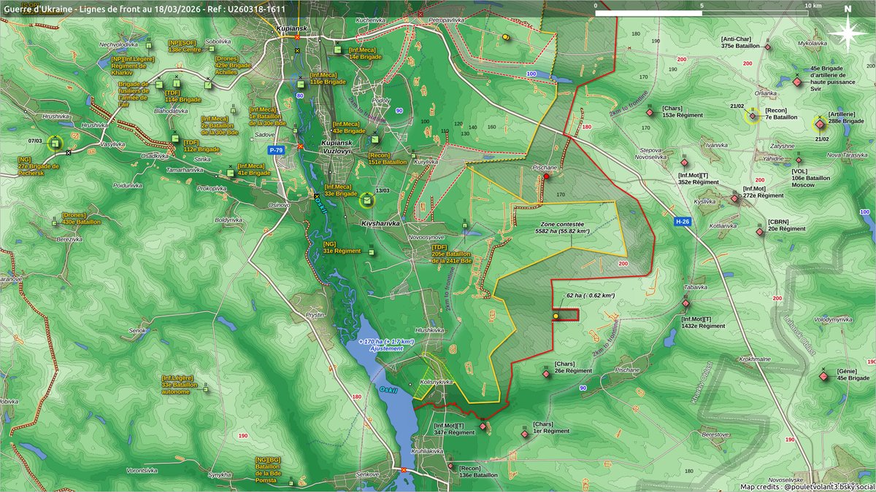
Task: Select the 272e Régiment red diamond
Action: pyautogui.click(x=735, y=198)
